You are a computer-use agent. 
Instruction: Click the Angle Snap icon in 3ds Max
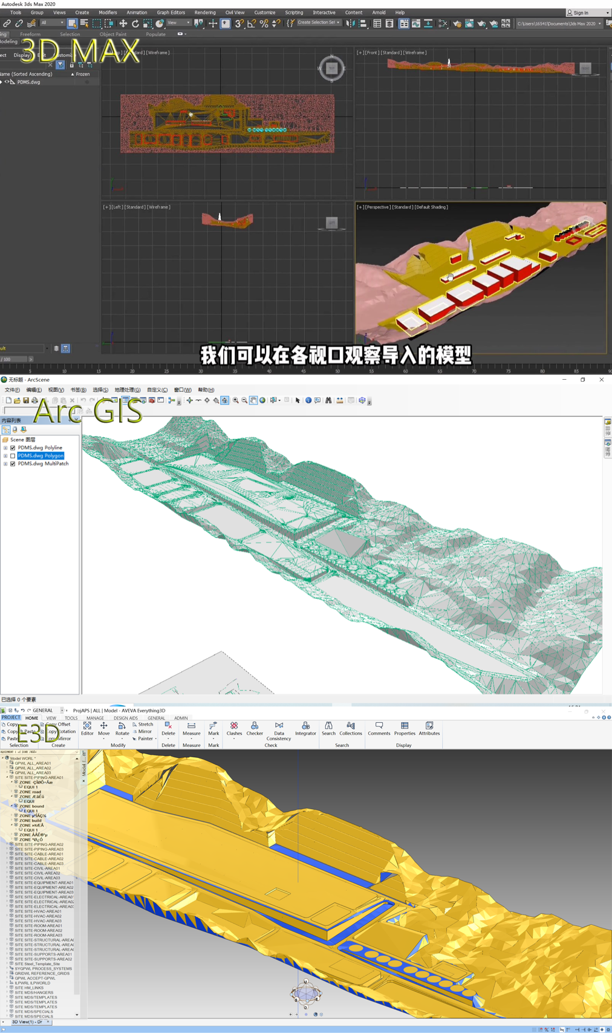pyautogui.click(x=252, y=24)
